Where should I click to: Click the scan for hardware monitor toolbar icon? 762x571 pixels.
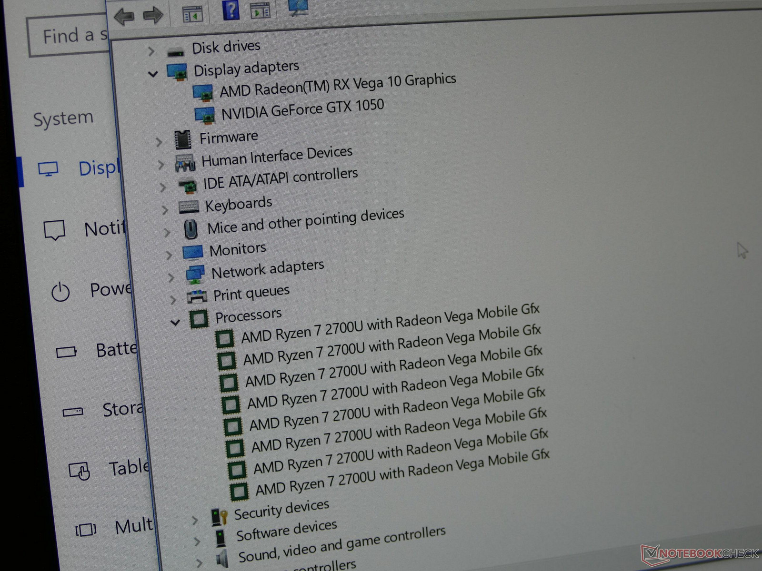pyautogui.click(x=299, y=7)
